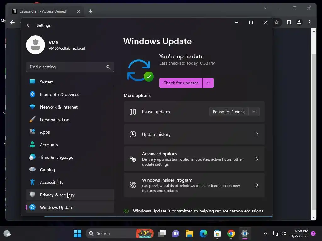Open the clock showing 6:58 PM

tap(300, 233)
